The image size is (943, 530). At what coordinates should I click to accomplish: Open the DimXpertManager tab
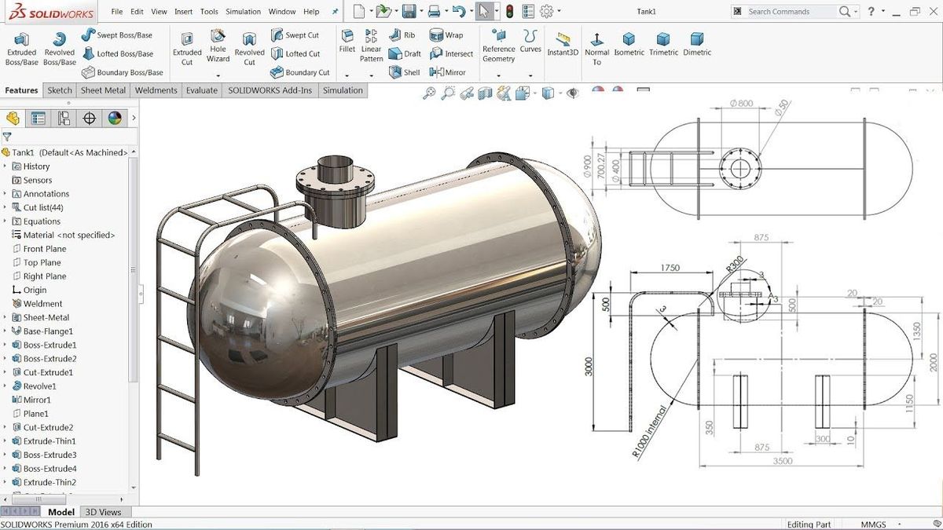pyautogui.click(x=90, y=118)
